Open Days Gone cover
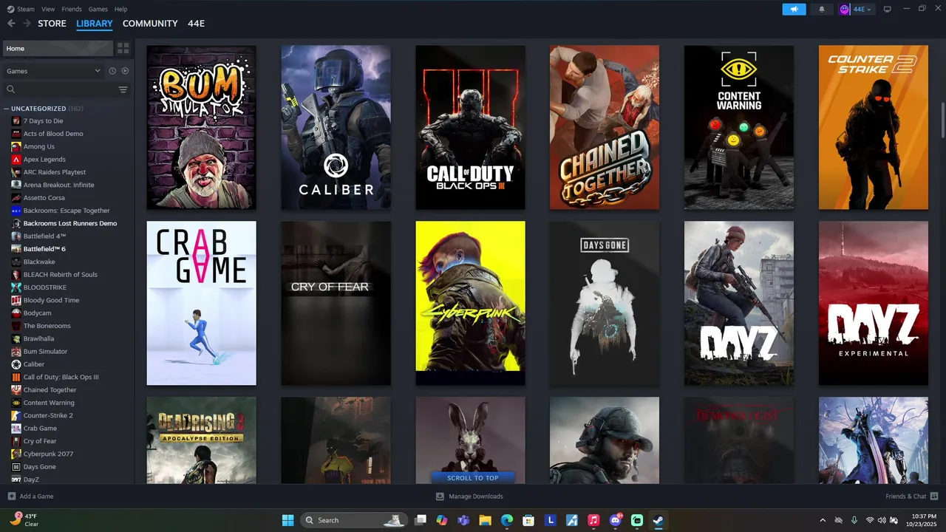The height and width of the screenshot is (532, 946). pyautogui.click(x=605, y=303)
